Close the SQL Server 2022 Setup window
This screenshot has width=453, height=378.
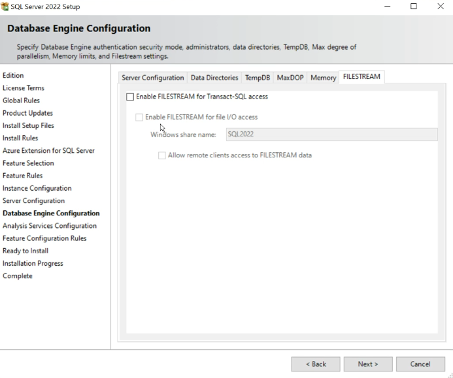pos(441,7)
